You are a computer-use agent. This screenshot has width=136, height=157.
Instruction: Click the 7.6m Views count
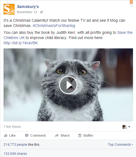(x=12, y=127)
